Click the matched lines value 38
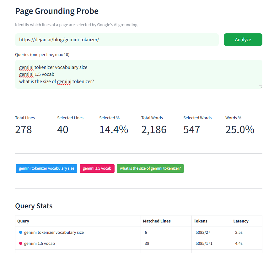The width and height of the screenshot is (274, 253). click(x=147, y=244)
